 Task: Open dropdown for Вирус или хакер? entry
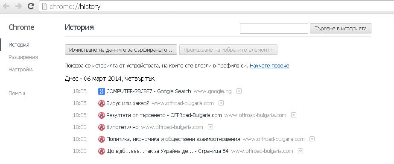click(x=221, y=103)
